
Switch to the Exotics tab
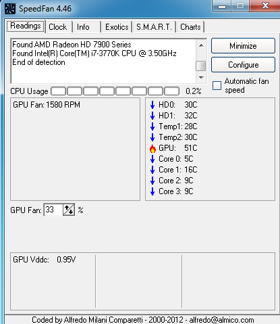point(117,27)
